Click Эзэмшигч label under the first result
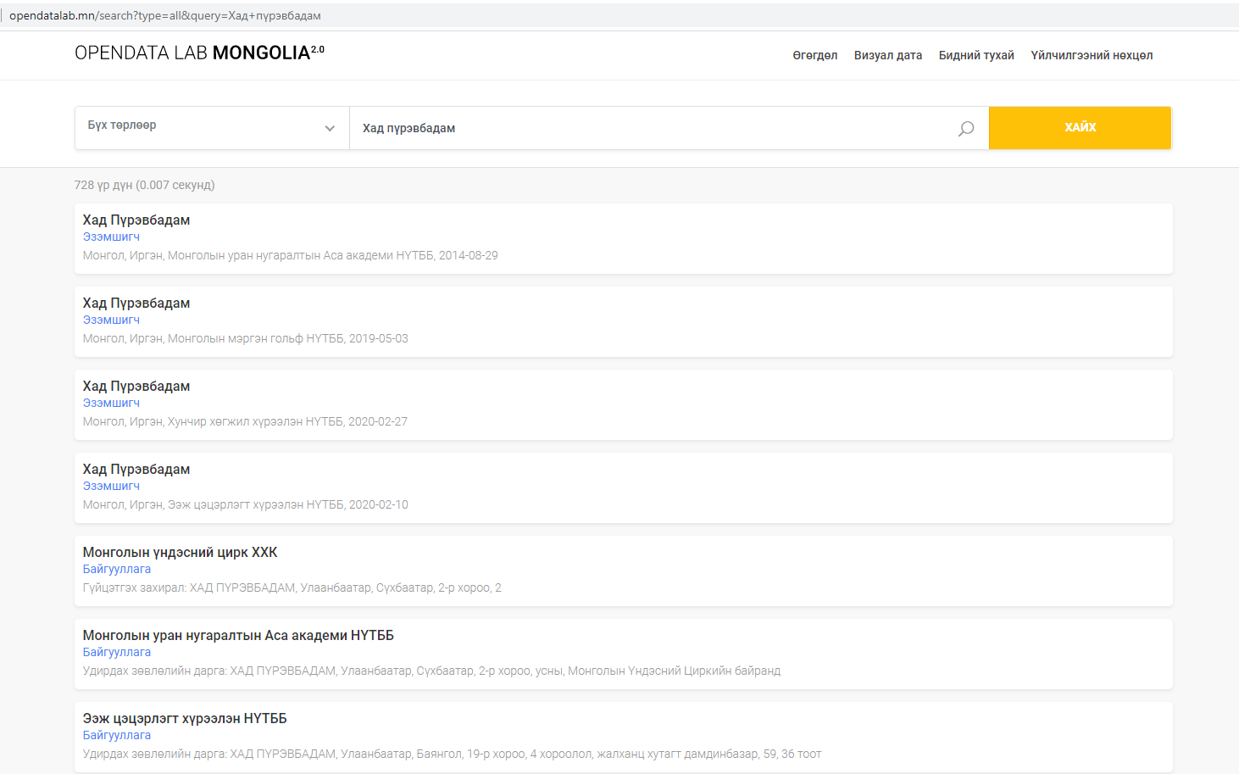 click(111, 237)
